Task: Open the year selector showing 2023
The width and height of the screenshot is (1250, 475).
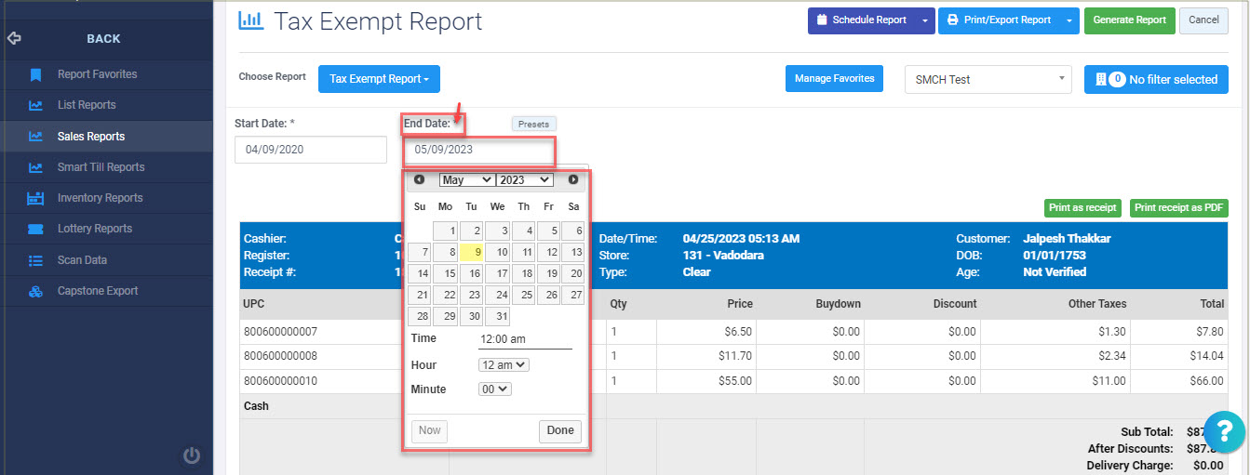Action: click(x=524, y=180)
